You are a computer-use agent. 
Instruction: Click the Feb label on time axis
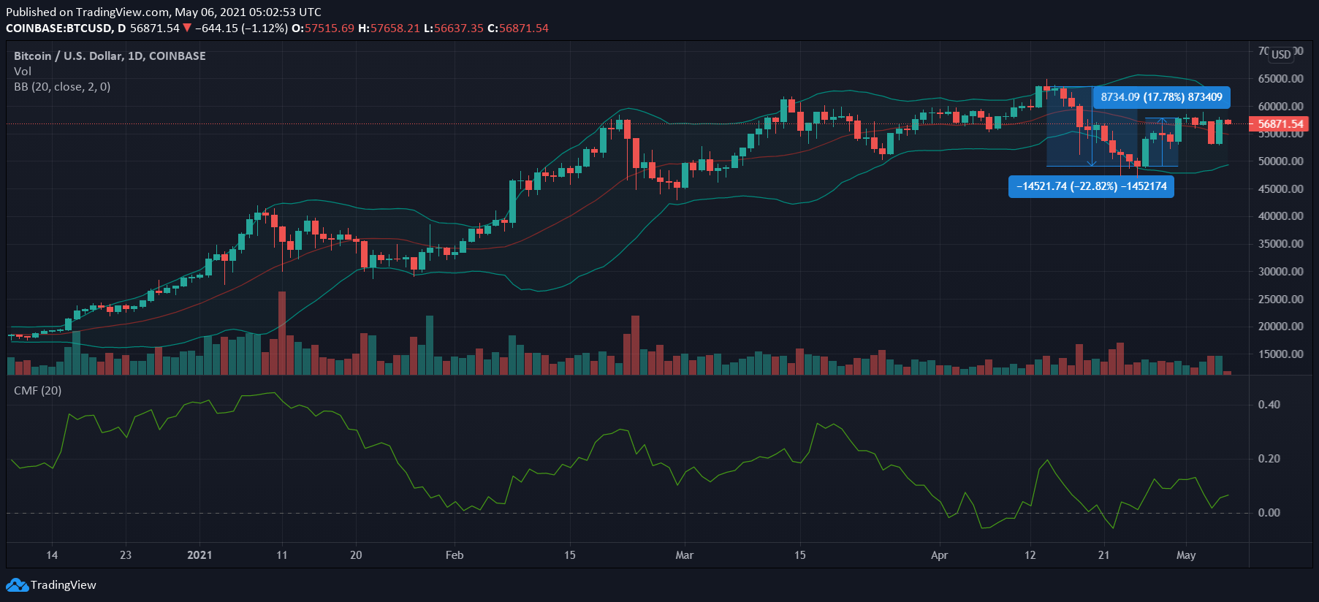(x=455, y=555)
